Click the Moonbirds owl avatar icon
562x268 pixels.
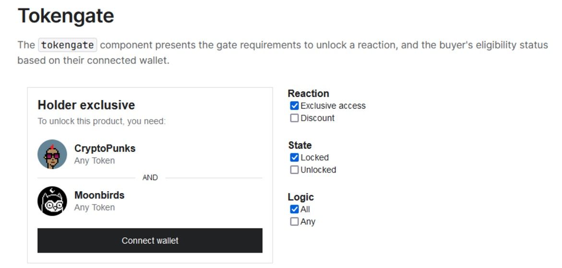pos(52,201)
